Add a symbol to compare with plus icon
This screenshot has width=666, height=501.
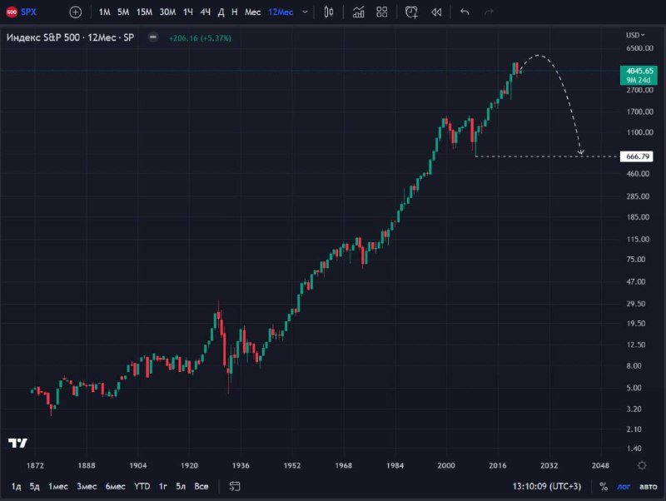(x=75, y=12)
